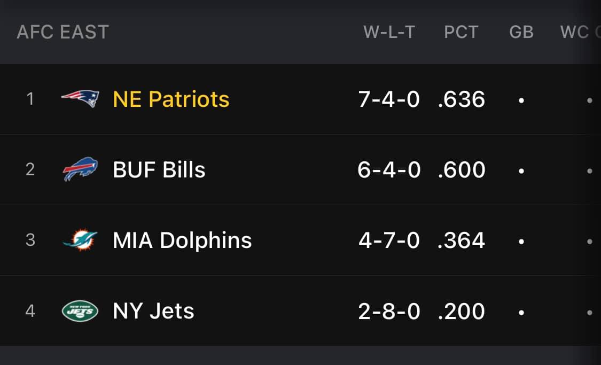Click the rank number 1 for Patriots
The image size is (601, 365).
coord(30,99)
